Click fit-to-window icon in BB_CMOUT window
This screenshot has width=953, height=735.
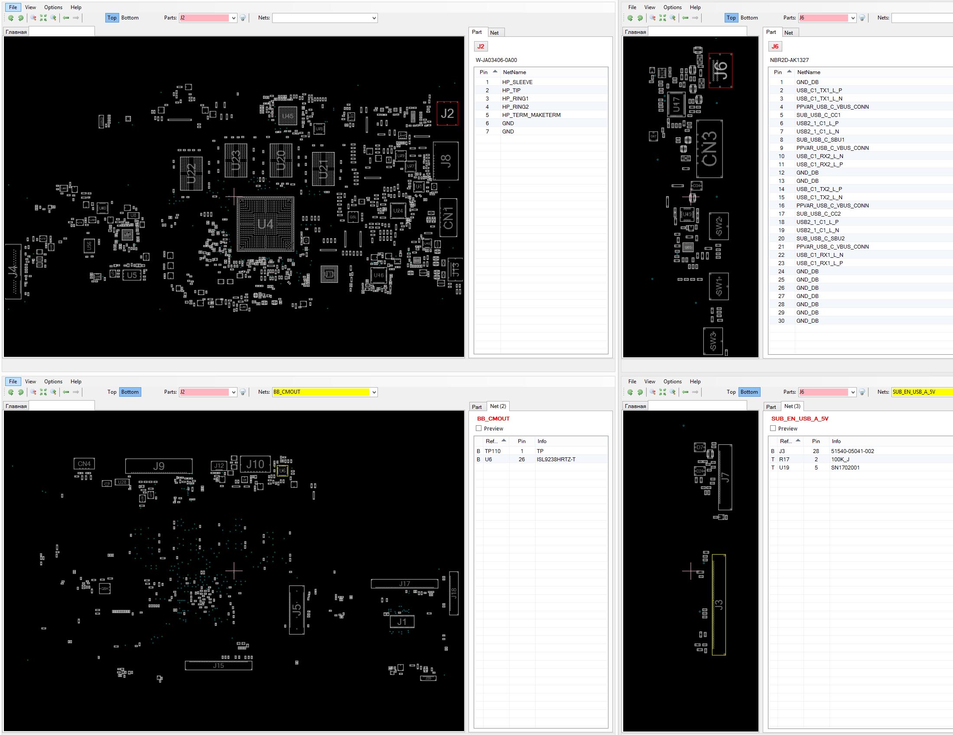[43, 392]
